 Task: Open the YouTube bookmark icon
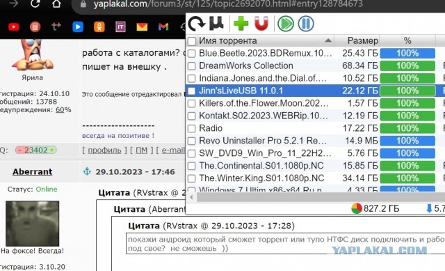(x=14, y=27)
